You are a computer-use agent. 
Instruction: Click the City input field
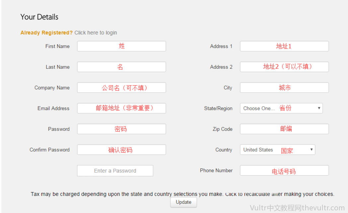[284, 88]
